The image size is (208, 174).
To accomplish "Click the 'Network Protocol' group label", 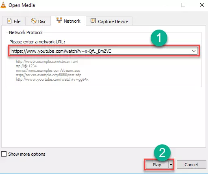I will 26,32.
